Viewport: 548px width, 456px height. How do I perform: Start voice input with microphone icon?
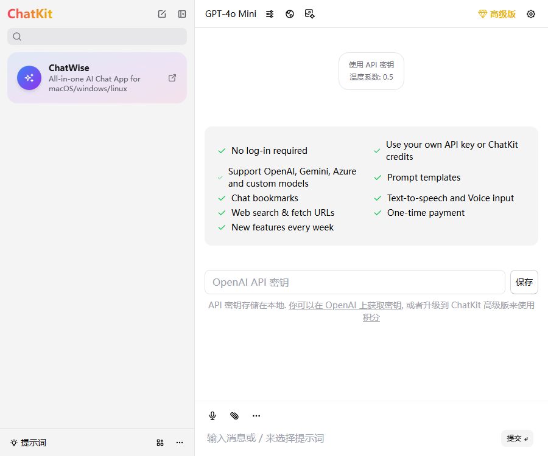click(213, 415)
